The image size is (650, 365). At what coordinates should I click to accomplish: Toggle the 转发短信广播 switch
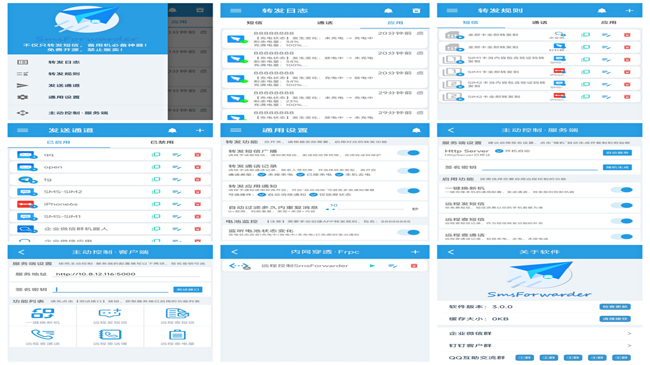click(x=408, y=153)
